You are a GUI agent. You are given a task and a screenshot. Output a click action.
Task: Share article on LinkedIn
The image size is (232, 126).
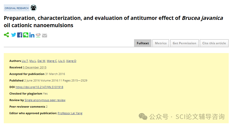(32, 35)
